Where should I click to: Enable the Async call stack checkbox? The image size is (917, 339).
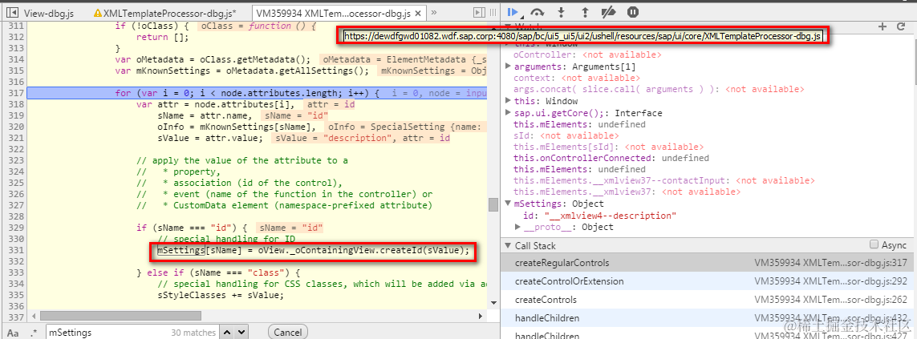pyautogui.click(x=874, y=245)
